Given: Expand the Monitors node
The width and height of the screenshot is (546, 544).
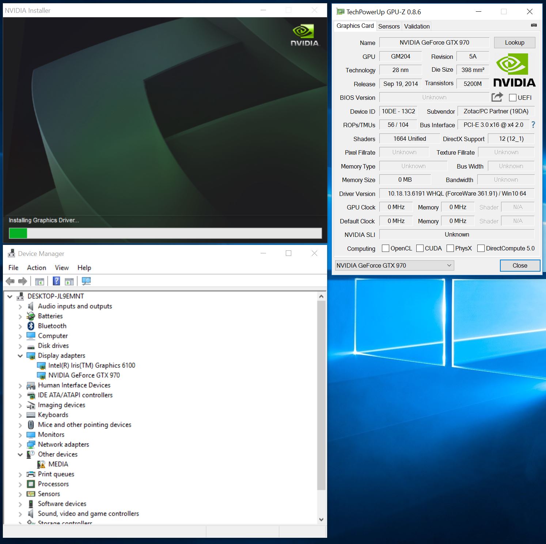Looking at the screenshot, I should tap(20, 435).
